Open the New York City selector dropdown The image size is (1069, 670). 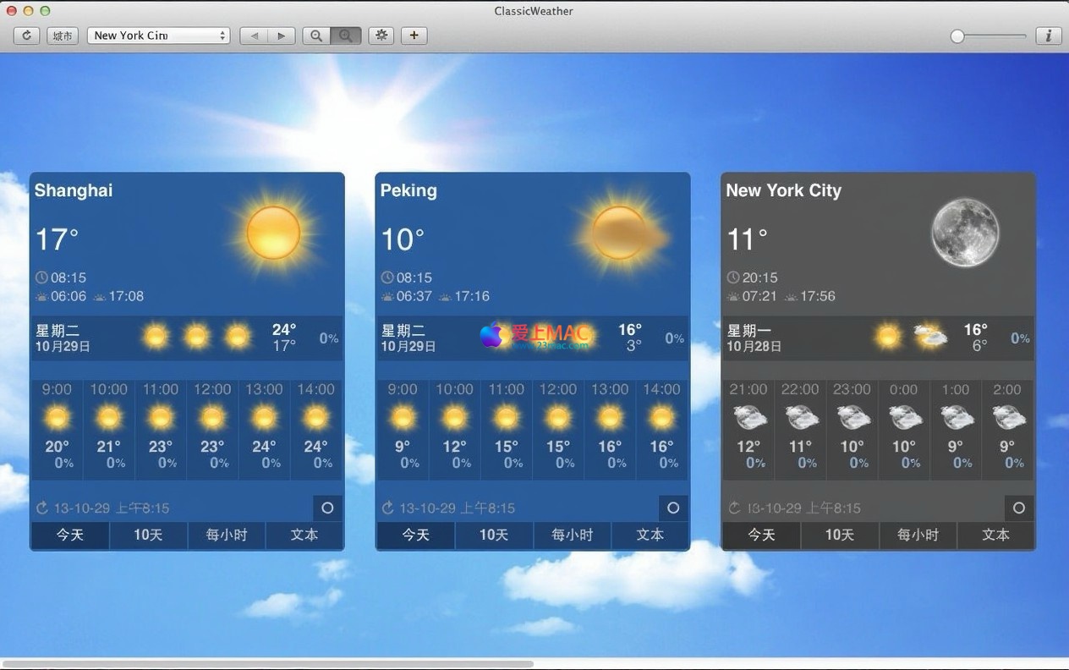click(158, 36)
